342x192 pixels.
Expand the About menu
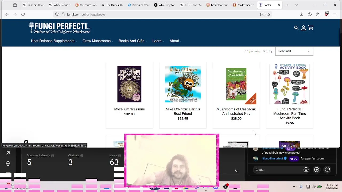(175, 41)
